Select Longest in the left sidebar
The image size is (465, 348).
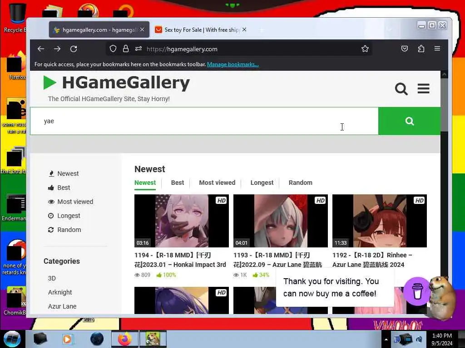64,216
